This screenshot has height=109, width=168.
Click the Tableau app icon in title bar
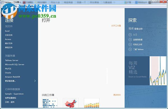[x=2, y=2]
